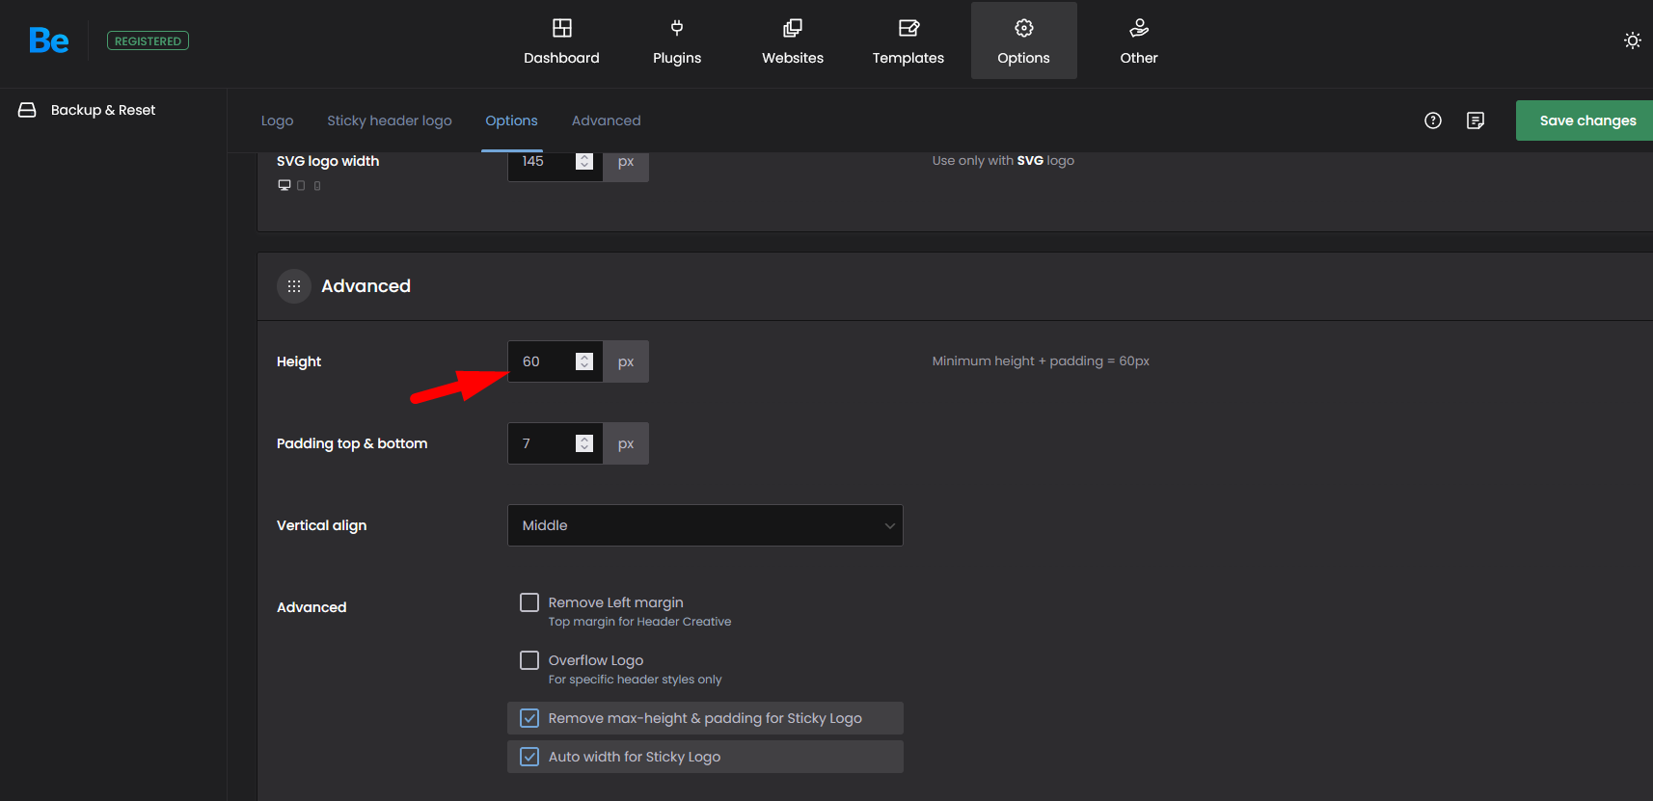Select mobile device for SVG logo width

pyautogui.click(x=317, y=185)
